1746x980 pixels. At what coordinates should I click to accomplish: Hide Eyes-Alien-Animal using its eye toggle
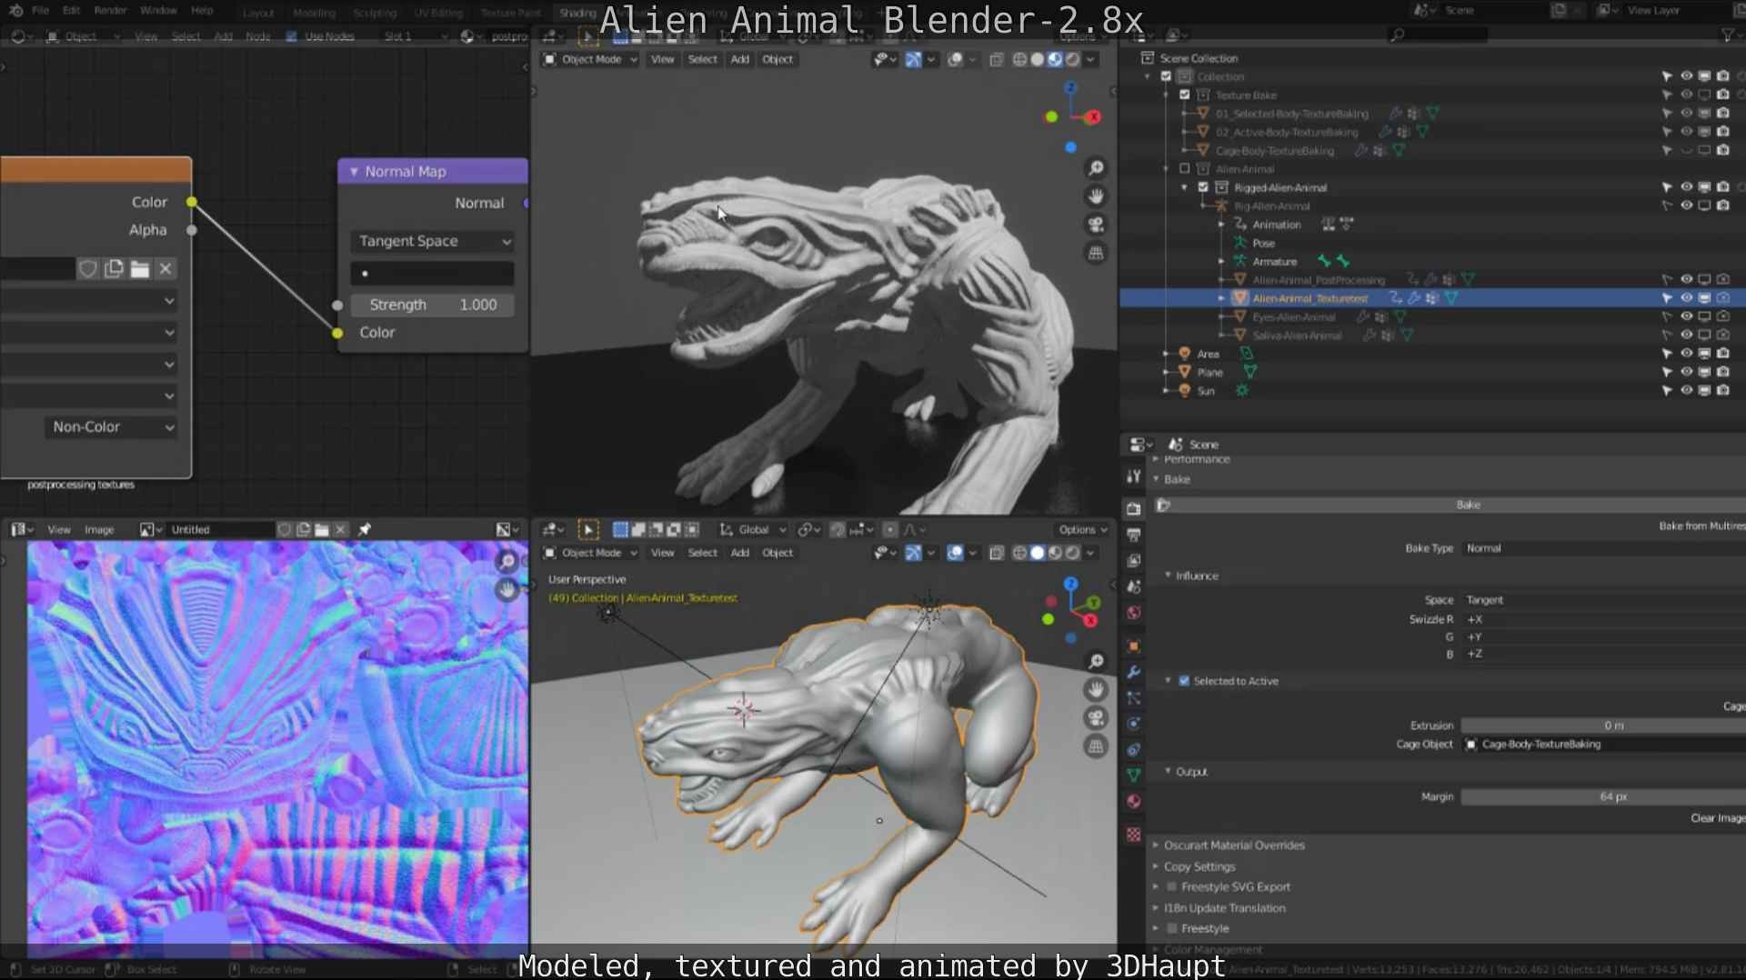(x=1686, y=317)
